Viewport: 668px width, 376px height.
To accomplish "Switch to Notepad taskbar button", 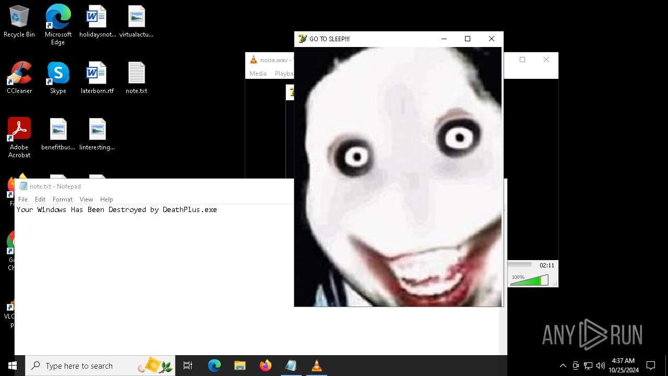I will pos(291,366).
